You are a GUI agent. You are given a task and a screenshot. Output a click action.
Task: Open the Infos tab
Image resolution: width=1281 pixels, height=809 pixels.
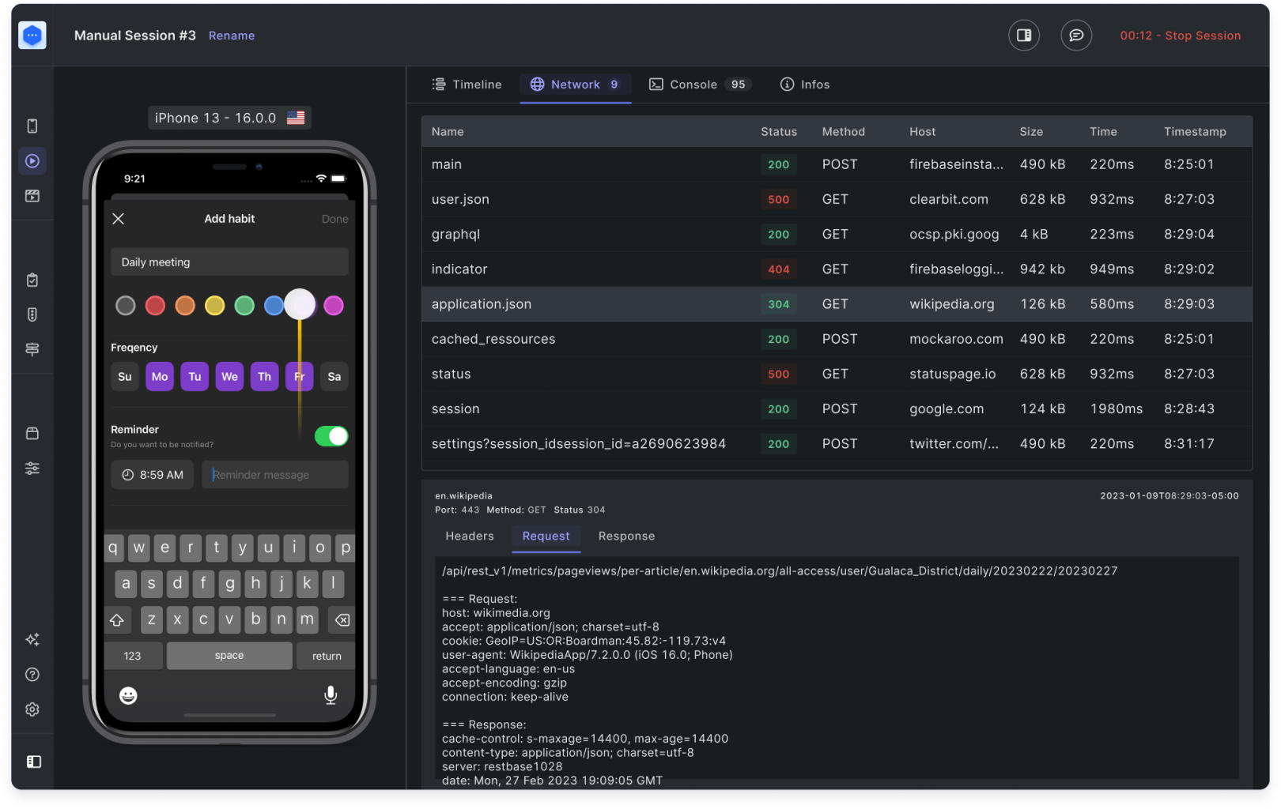click(805, 85)
